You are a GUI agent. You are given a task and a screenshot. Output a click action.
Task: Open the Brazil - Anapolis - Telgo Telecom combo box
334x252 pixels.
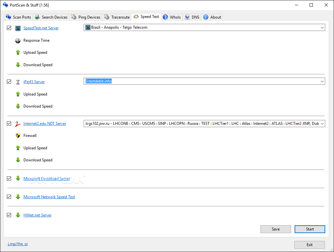pos(204,27)
